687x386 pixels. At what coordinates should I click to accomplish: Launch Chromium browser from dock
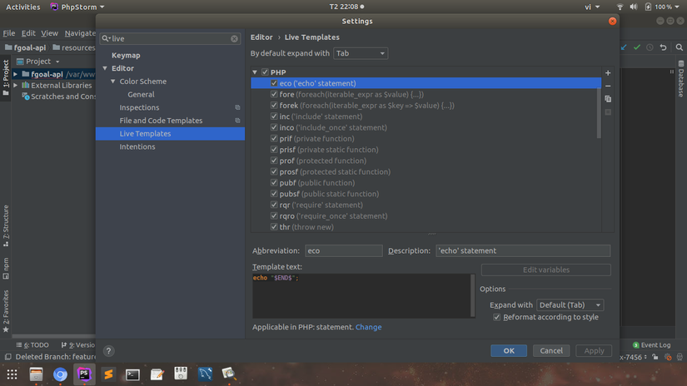(x=60, y=374)
